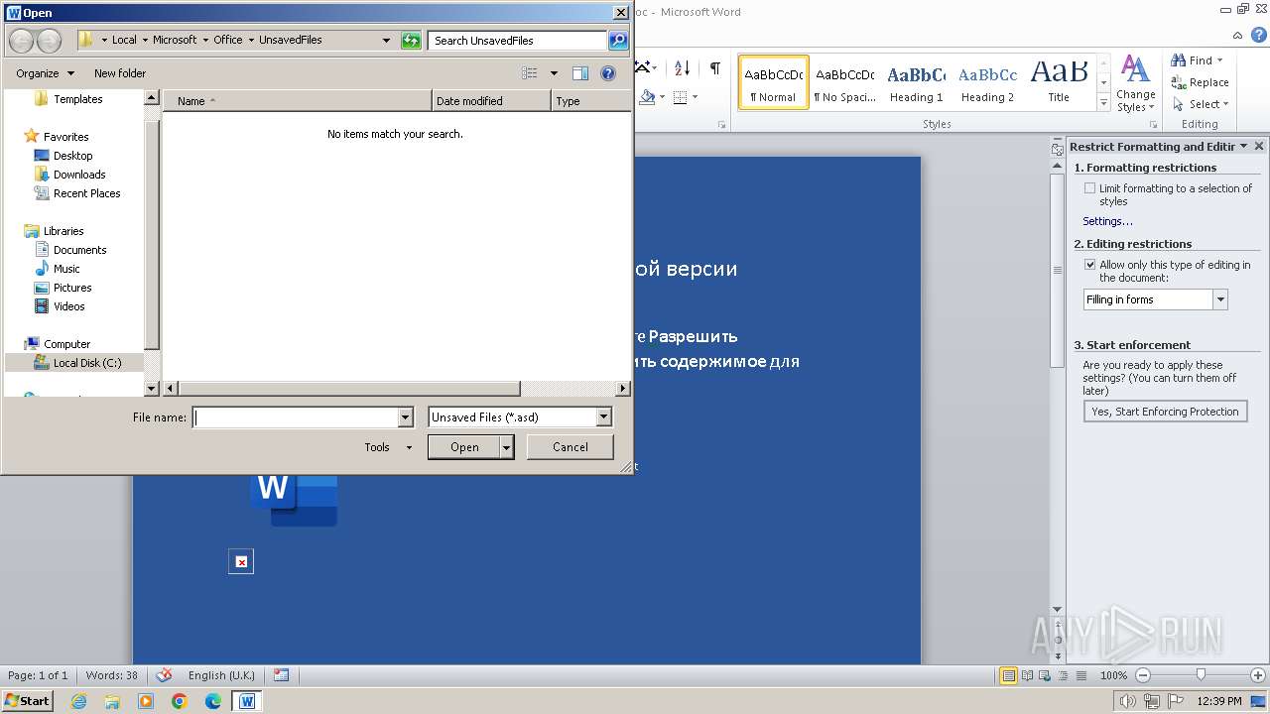
Task: Open the Styles pane dialog launcher
Action: [x=1154, y=125]
